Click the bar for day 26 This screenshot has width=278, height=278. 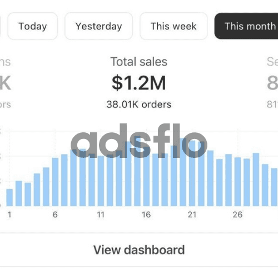[237, 182]
